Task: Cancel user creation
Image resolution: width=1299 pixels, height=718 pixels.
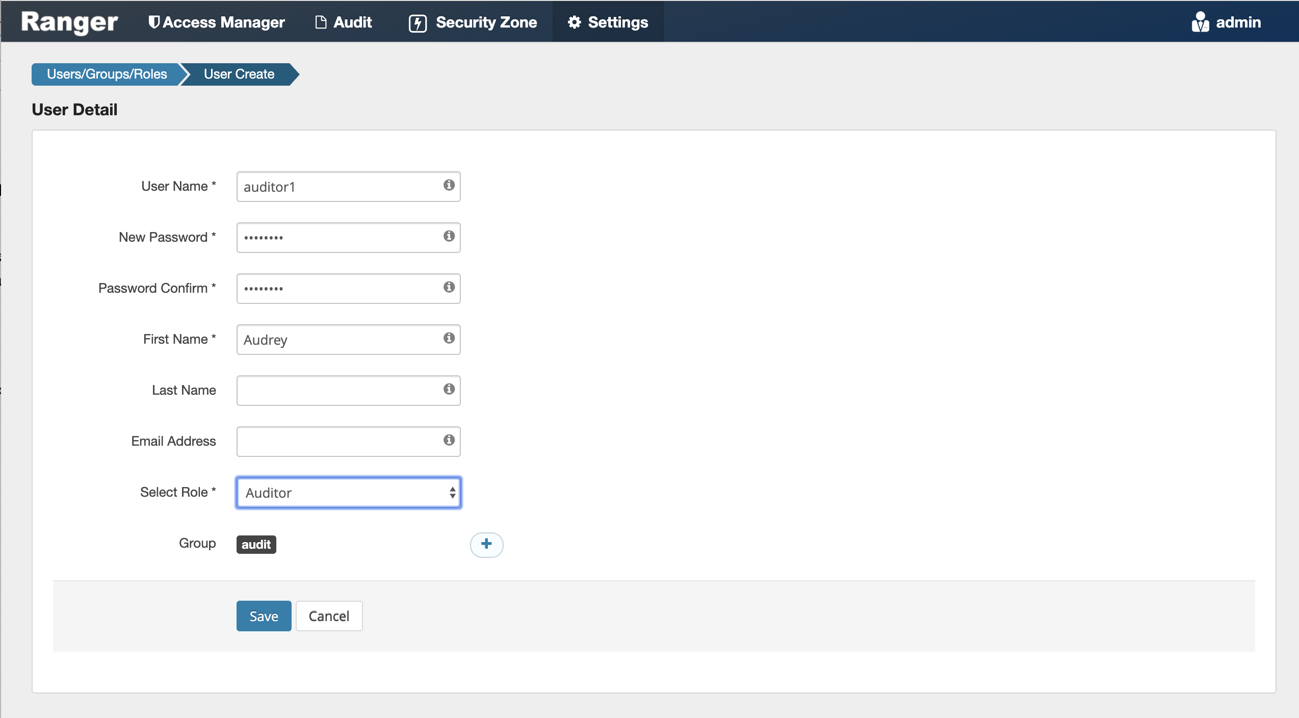Action: [x=328, y=616]
